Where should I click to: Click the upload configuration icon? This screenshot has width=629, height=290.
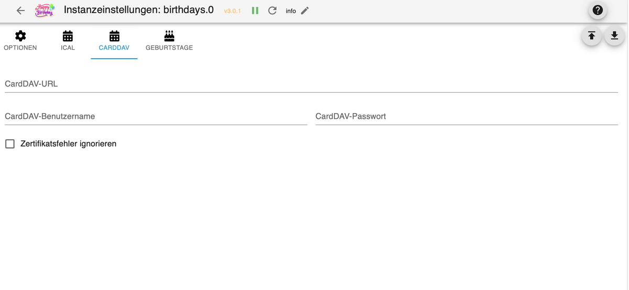pos(591,36)
